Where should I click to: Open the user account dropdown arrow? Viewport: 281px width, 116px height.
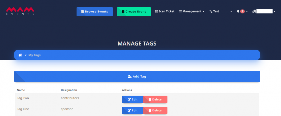pos(274,11)
